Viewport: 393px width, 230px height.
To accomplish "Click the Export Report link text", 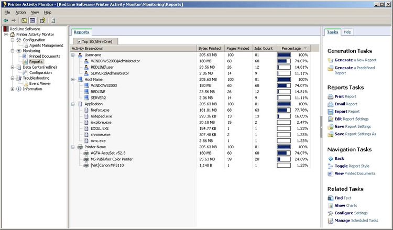I will (x=347, y=112).
